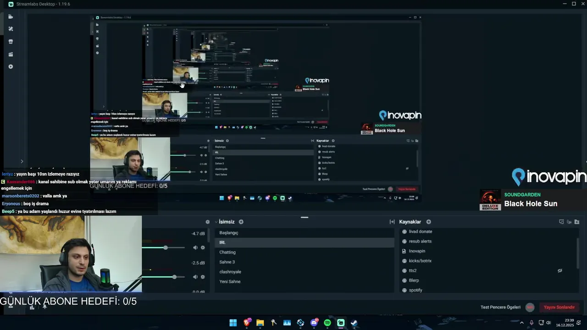Open settings gear for the -2.5 dB mixer channel
587x330 pixels.
tap(203, 277)
